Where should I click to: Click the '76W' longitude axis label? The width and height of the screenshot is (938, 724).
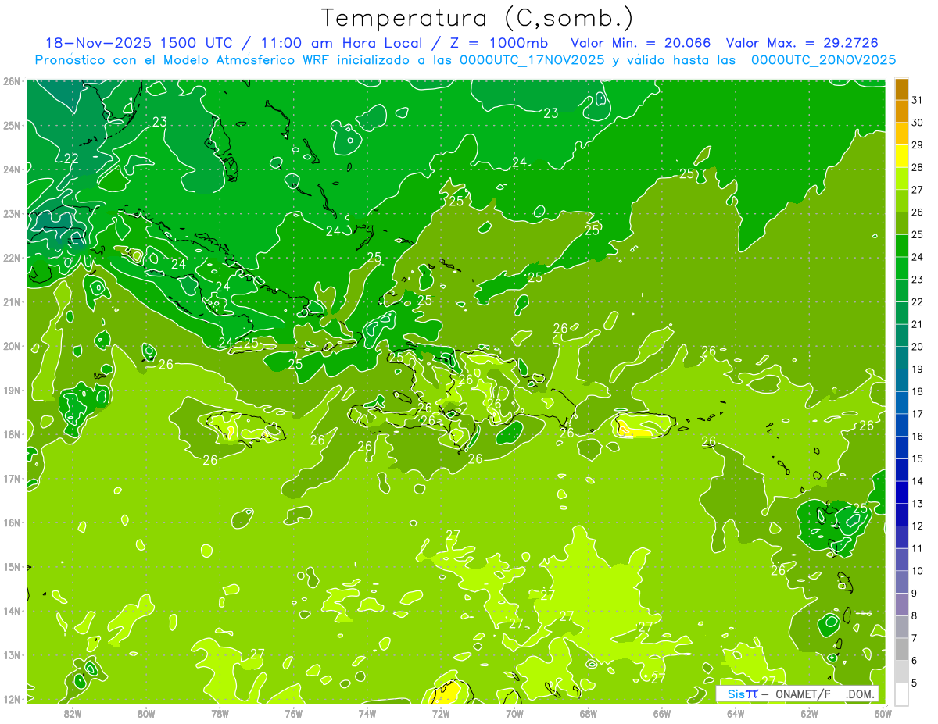pyautogui.click(x=293, y=713)
